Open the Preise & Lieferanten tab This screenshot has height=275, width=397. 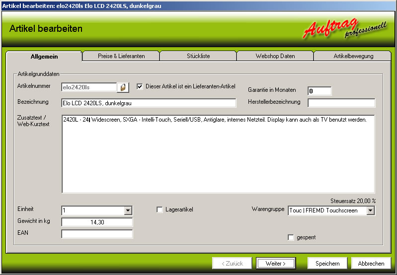(x=121, y=56)
